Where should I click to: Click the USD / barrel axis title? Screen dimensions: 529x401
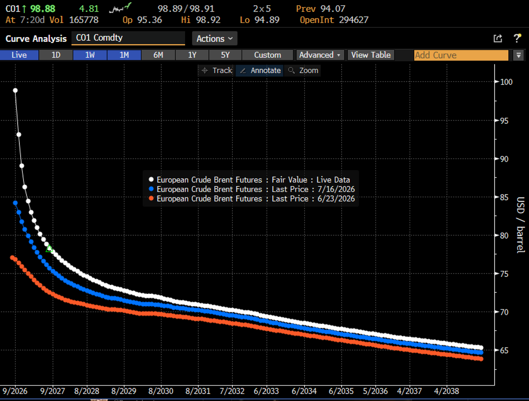tap(520, 225)
